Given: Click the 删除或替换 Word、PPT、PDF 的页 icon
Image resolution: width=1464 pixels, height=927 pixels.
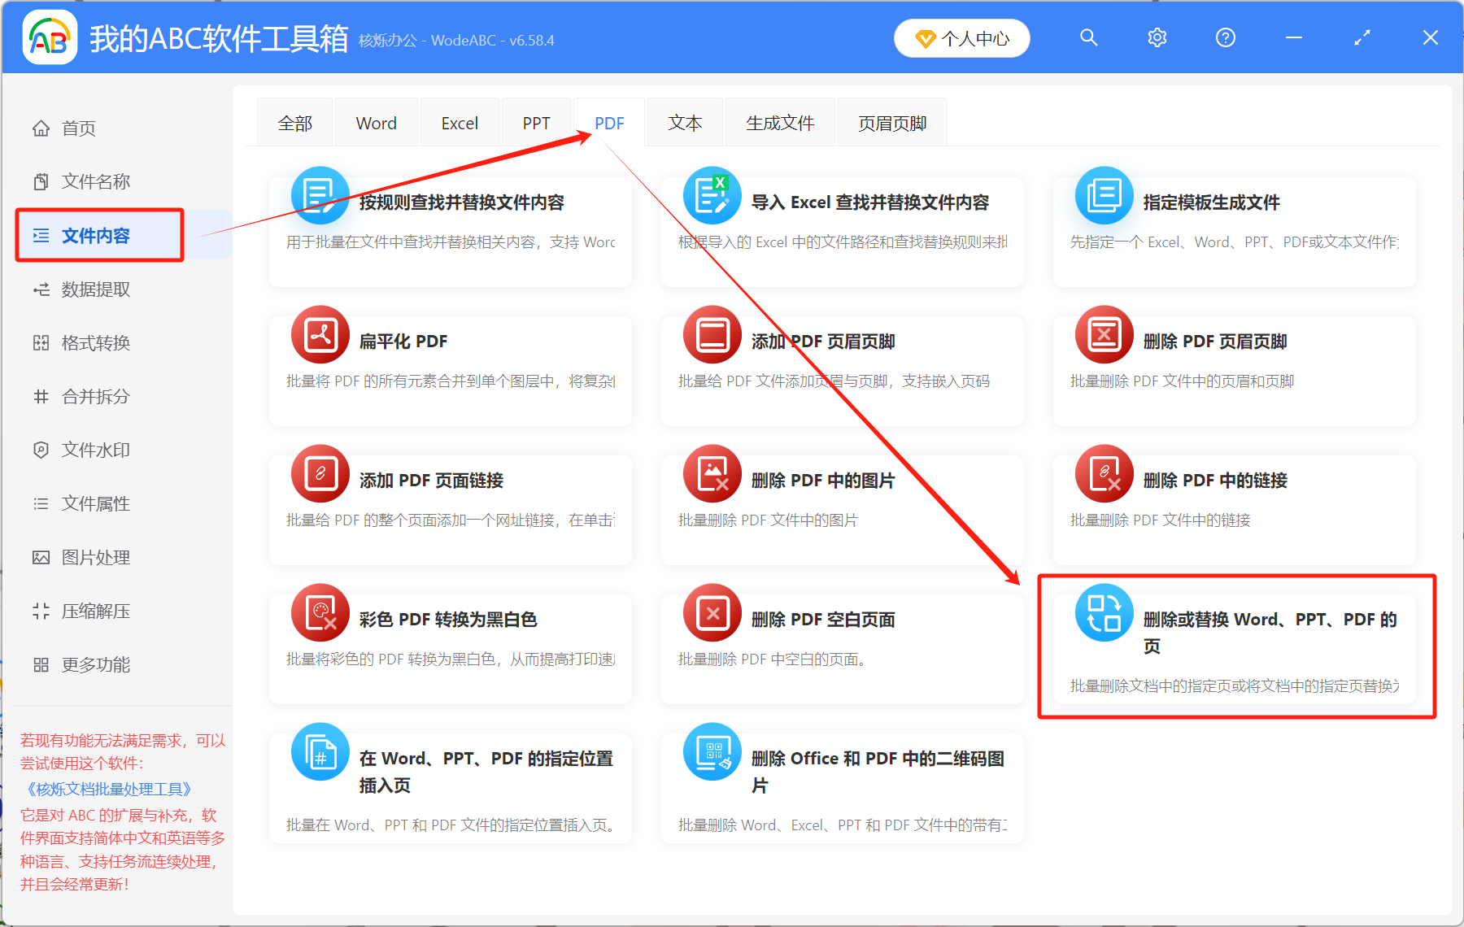Looking at the screenshot, I should 1103,613.
